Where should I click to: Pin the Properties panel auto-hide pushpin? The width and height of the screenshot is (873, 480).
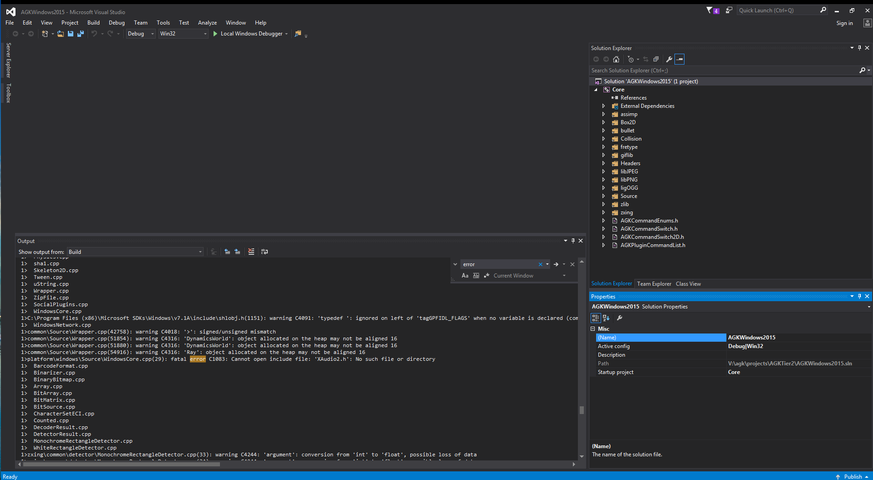[860, 296]
